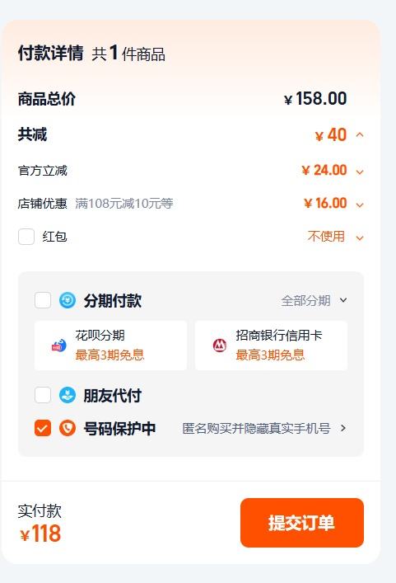Uncheck the 号码保护中 checkbox
The image size is (396, 583).
(x=43, y=428)
